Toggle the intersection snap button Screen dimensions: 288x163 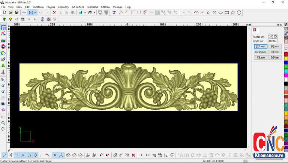point(23,155)
